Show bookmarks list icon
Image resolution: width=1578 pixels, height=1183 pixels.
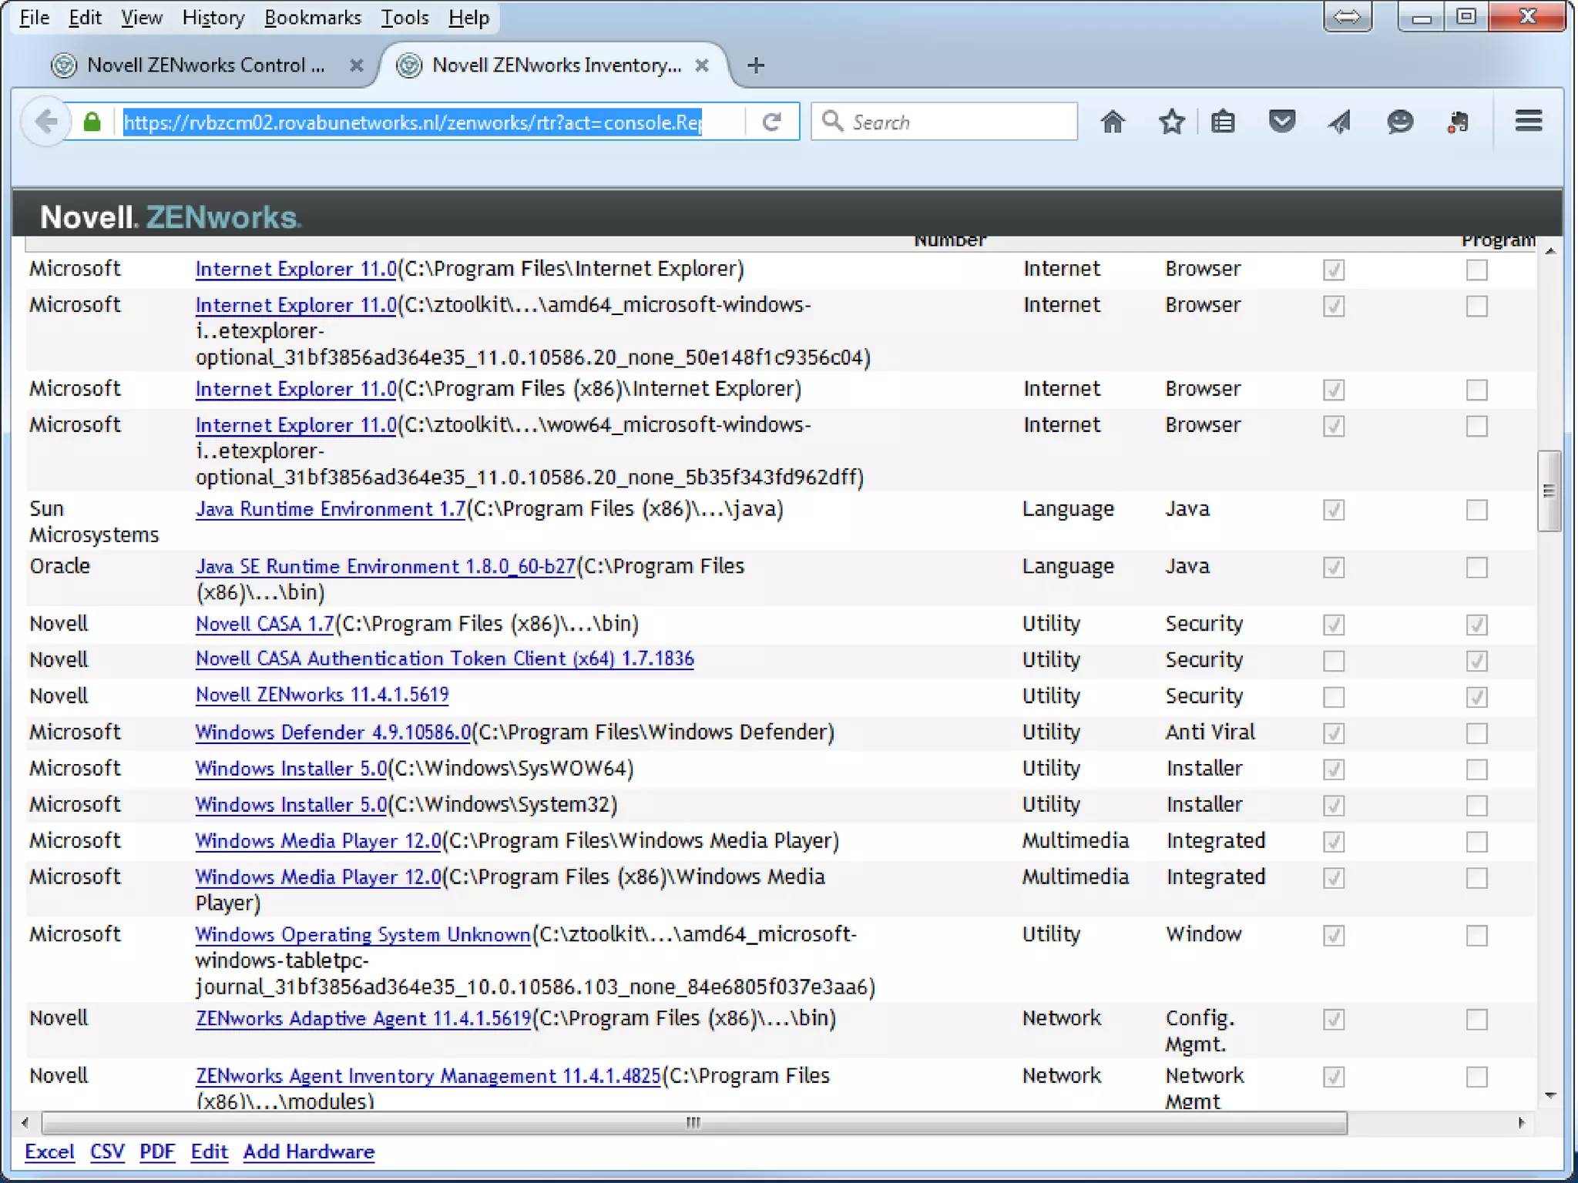tap(1223, 121)
